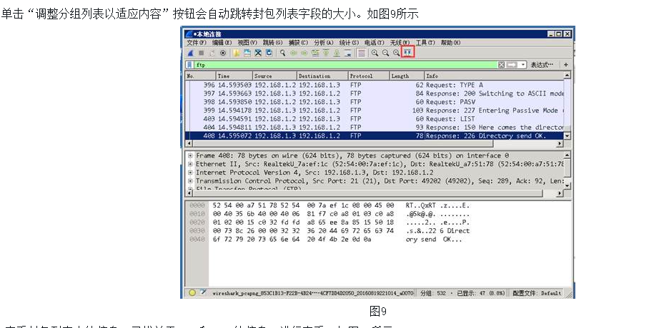The height and width of the screenshot is (328, 659).
Task: Clear the ftp display filter
Action: pos(501,65)
